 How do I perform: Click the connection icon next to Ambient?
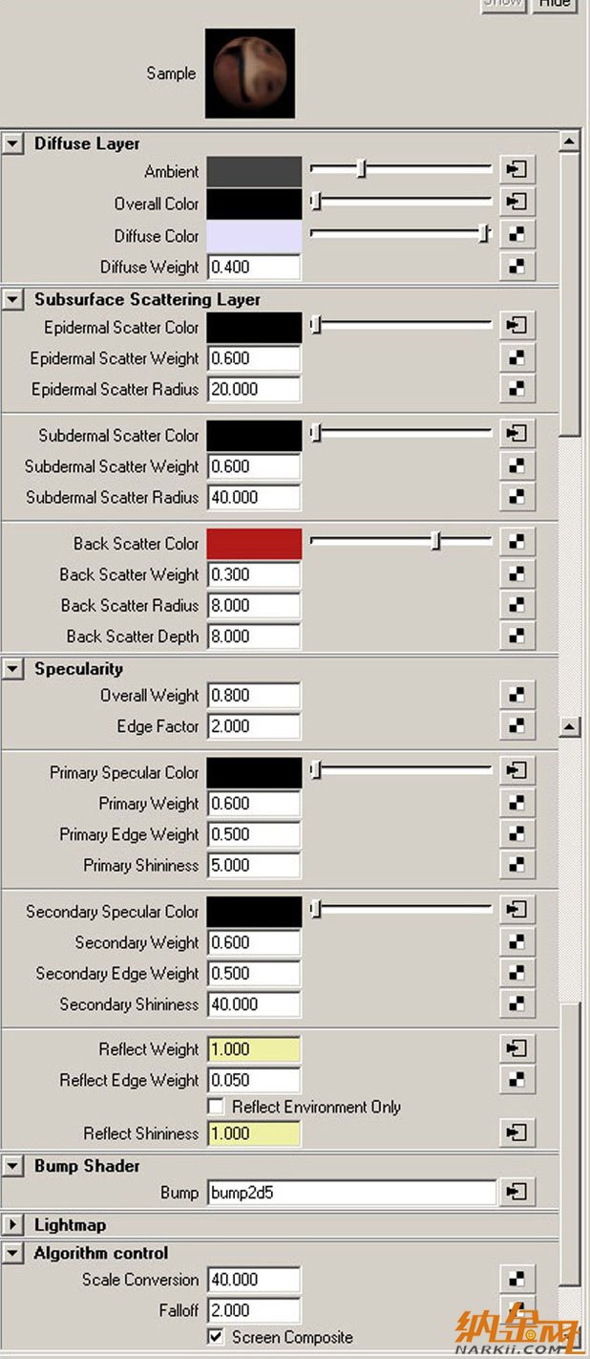pyautogui.click(x=517, y=170)
